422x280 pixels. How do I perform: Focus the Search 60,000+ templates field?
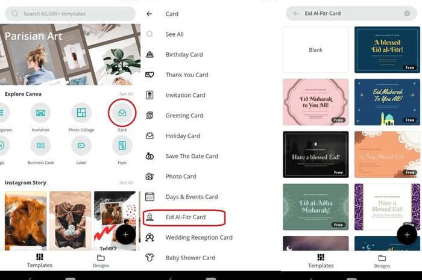click(71, 13)
